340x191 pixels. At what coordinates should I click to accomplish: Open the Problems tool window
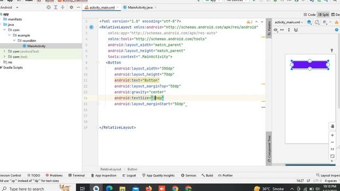54,176
